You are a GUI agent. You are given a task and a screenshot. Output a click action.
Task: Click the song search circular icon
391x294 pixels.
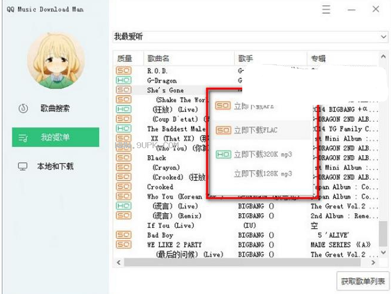[23, 108]
